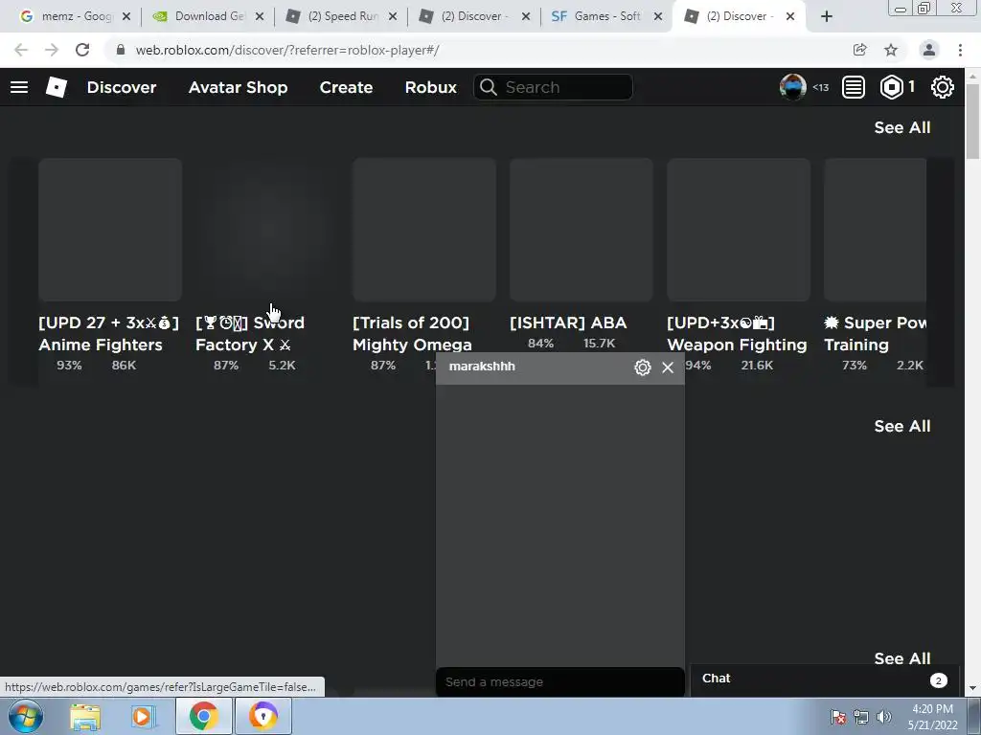Open the Chrome profile icon
This screenshot has height=735, width=981.
pyautogui.click(x=929, y=50)
